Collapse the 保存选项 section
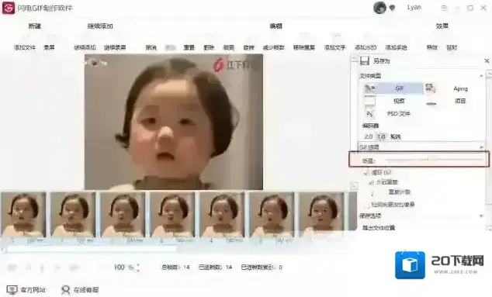Image resolution: width=492 pixels, height=297 pixels. tap(481, 216)
